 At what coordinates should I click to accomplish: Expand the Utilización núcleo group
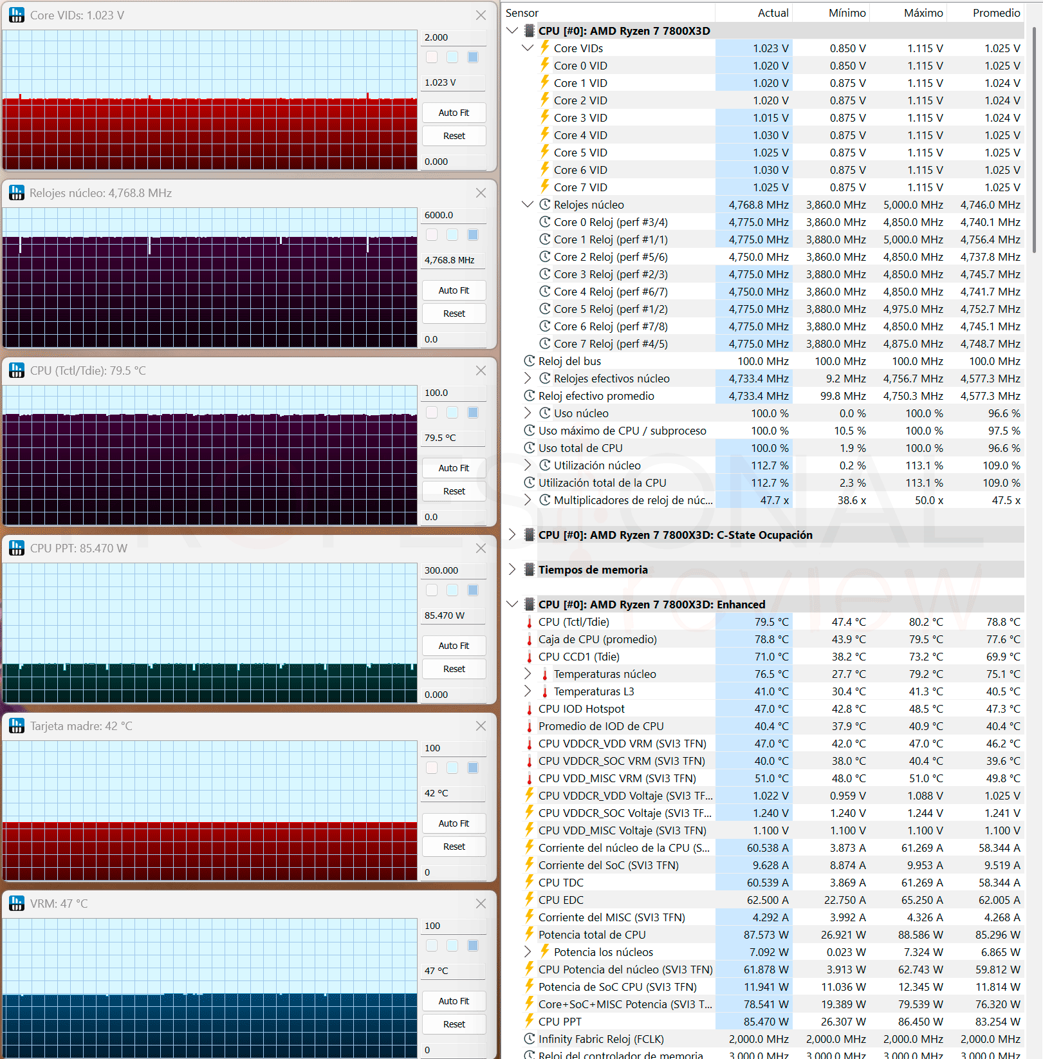coord(528,465)
